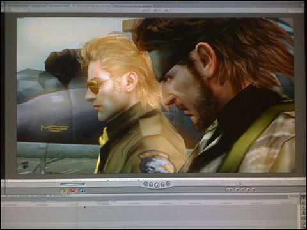Select the last sequence tab at top
307x230 pixels.
point(132,6)
